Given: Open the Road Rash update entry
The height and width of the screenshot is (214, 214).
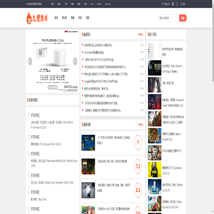Looking at the screenshot, I should click(x=39, y=199).
